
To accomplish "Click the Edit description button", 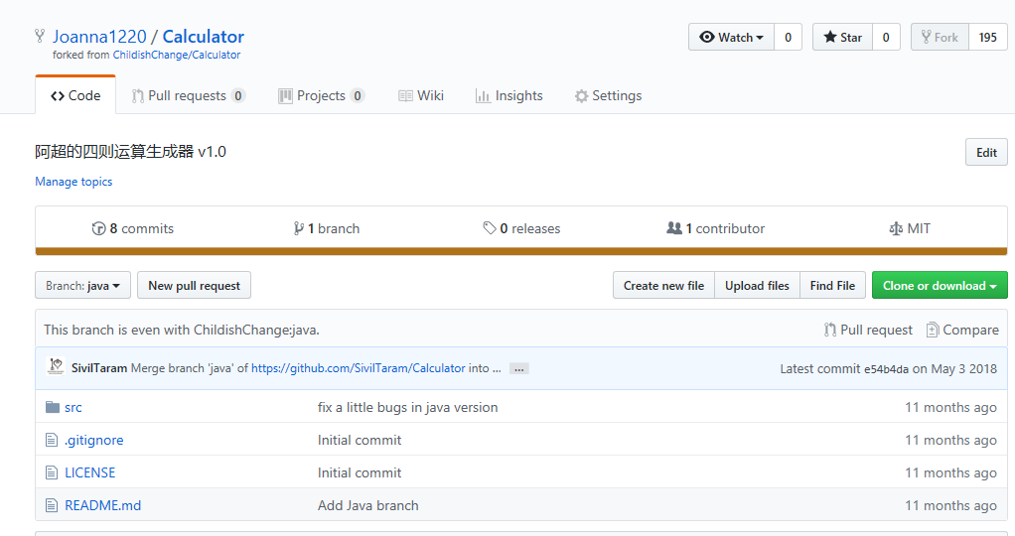I will (x=986, y=152).
